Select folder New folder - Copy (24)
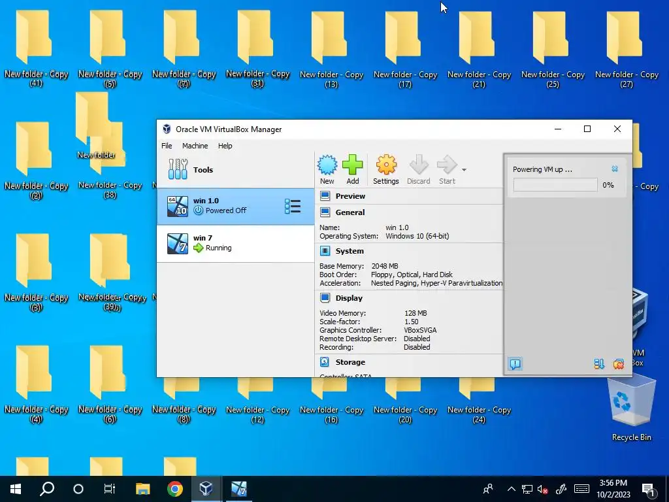 (x=479, y=401)
